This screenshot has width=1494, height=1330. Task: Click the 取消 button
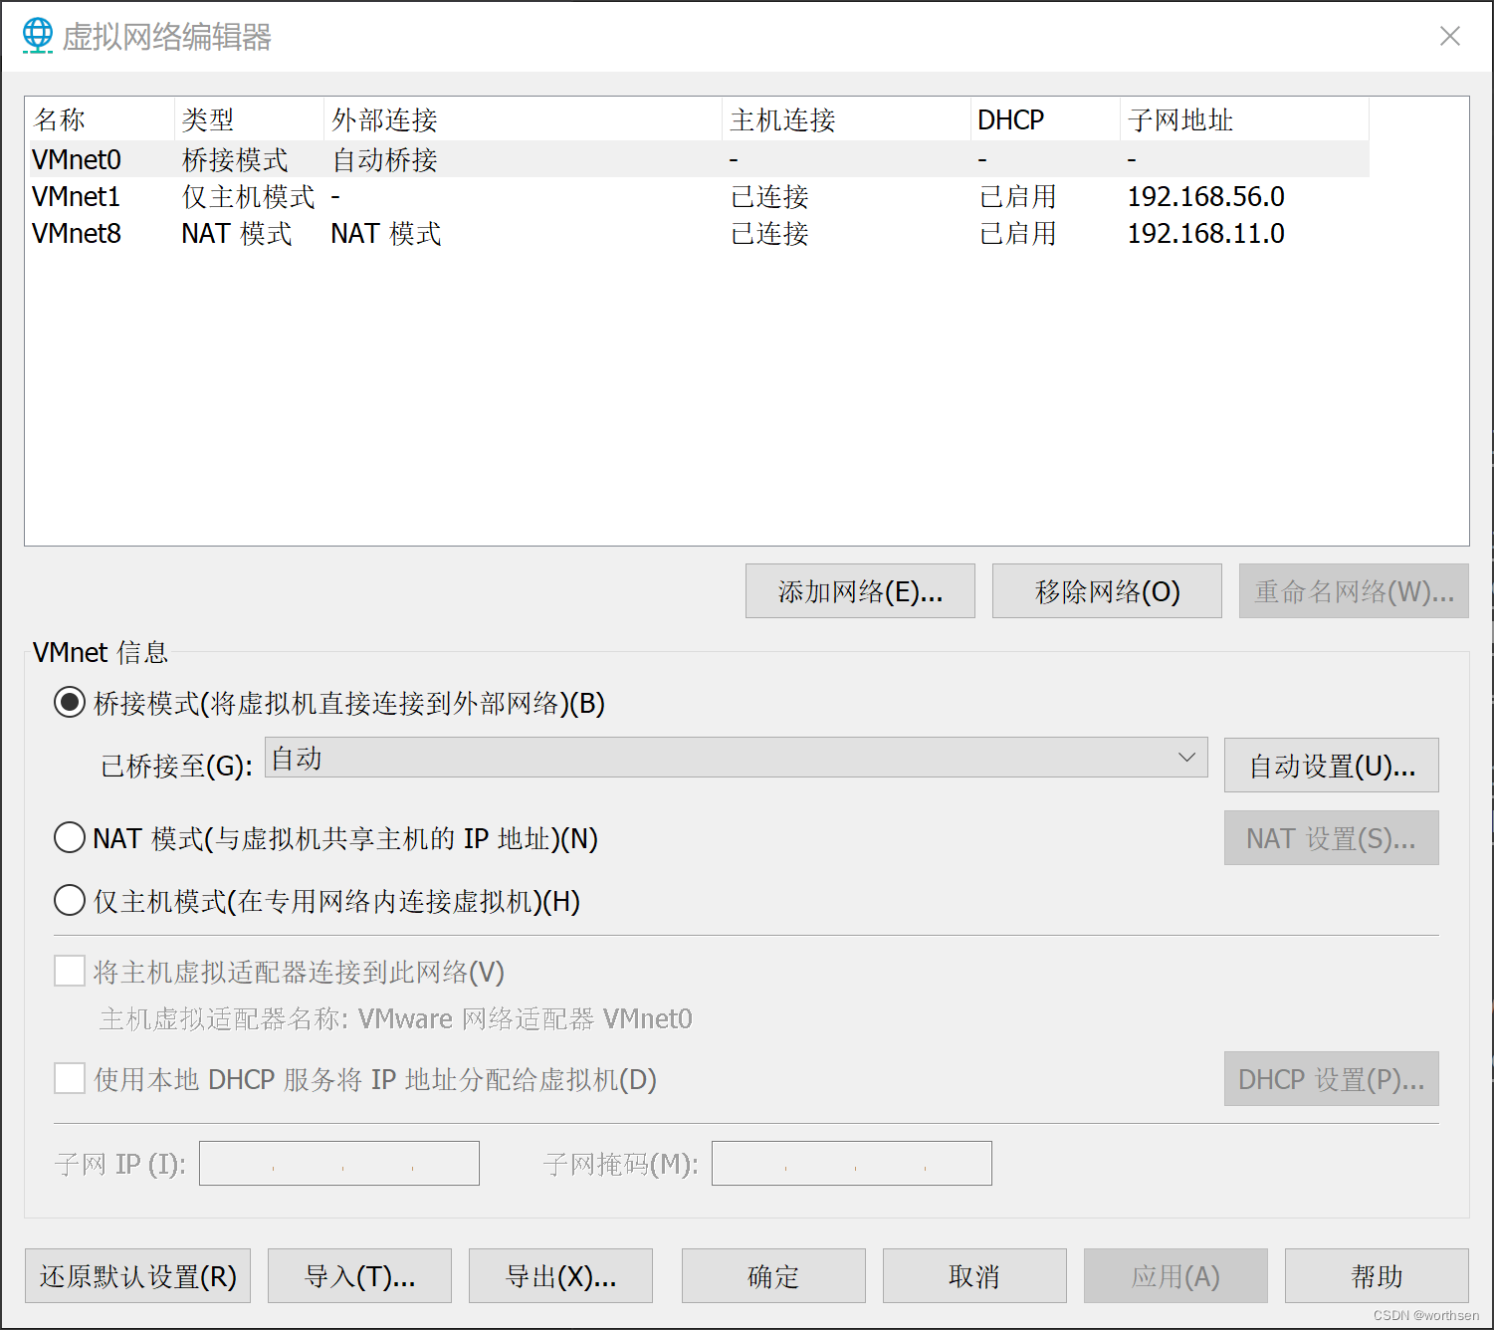[x=975, y=1276]
